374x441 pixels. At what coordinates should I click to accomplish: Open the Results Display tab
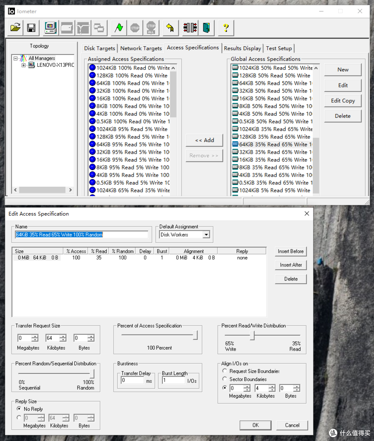pyautogui.click(x=242, y=48)
